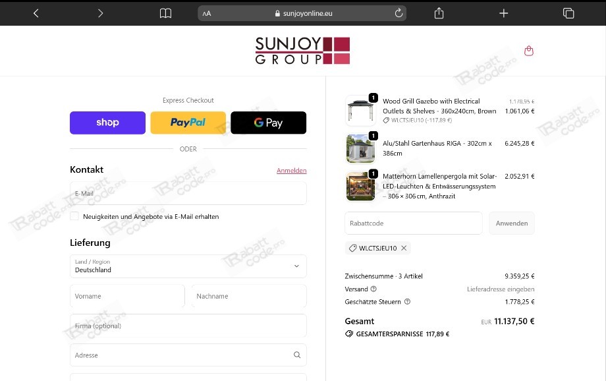This screenshot has height=381, width=606.
Task: Click the Geschätzte Steuern help icon
Action: tap(407, 302)
